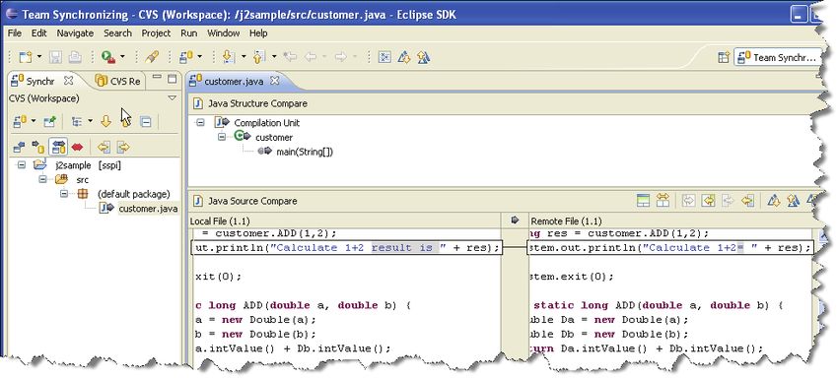838x378 pixels.
Task: Click 'stem.exit(0);' line in remote file
Action: click(x=570, y=277)
